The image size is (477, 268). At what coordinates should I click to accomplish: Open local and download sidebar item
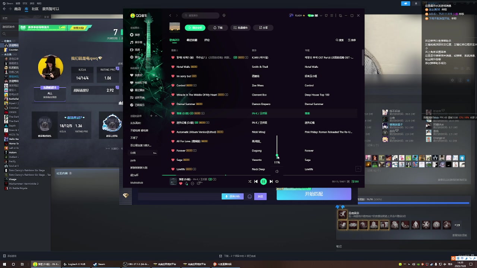(x=138, y=83)
